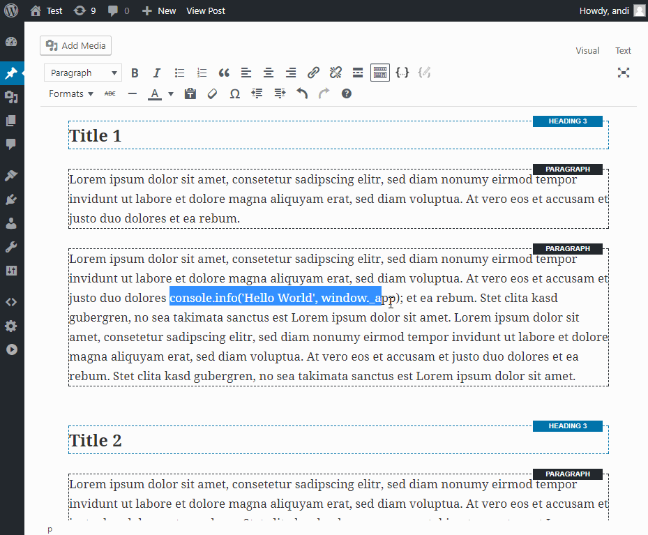This screenshot has height=535, width=648.
Task: Align text right
Action: click(x=291, y=73)
